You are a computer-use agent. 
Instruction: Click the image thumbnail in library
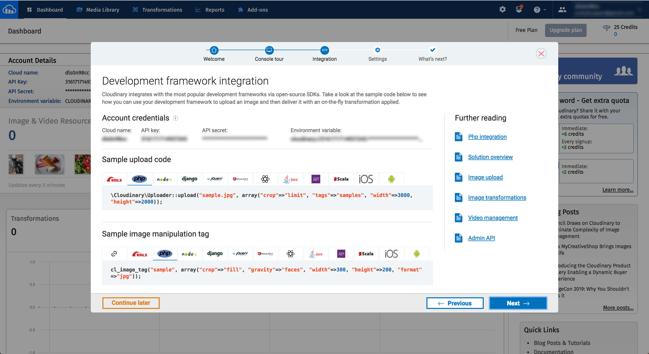(x=17, y=164)
